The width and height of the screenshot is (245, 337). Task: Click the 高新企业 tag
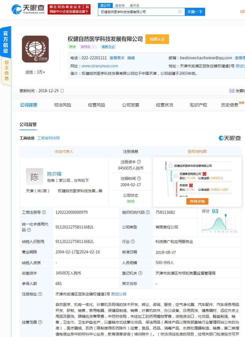click(108, 47)
